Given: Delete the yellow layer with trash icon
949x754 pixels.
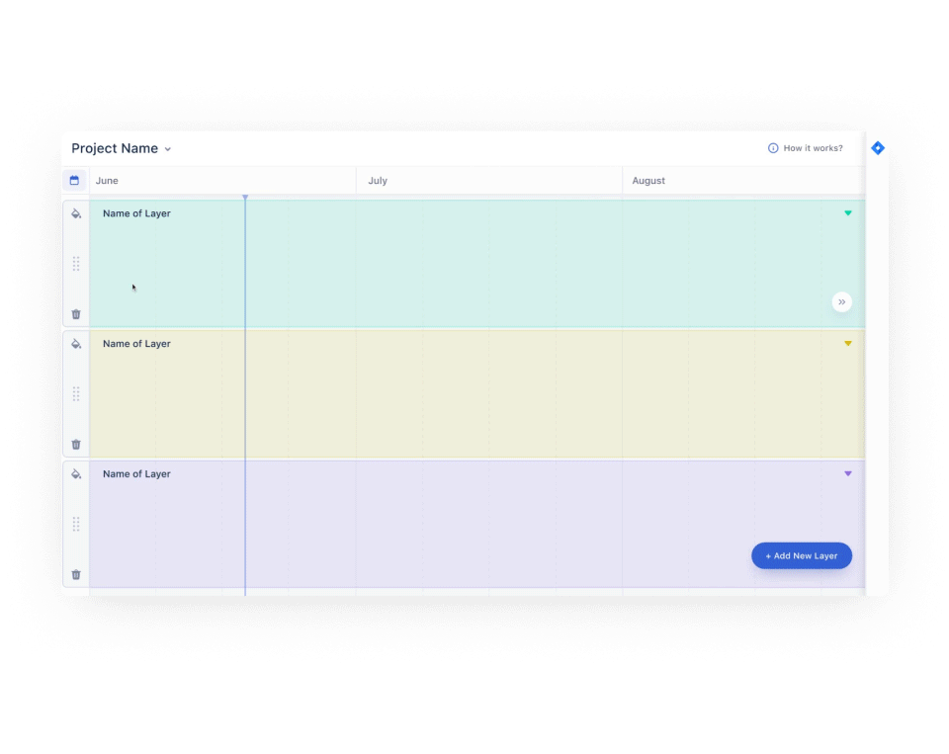Looking at the screenshot, I should point(76,444).
